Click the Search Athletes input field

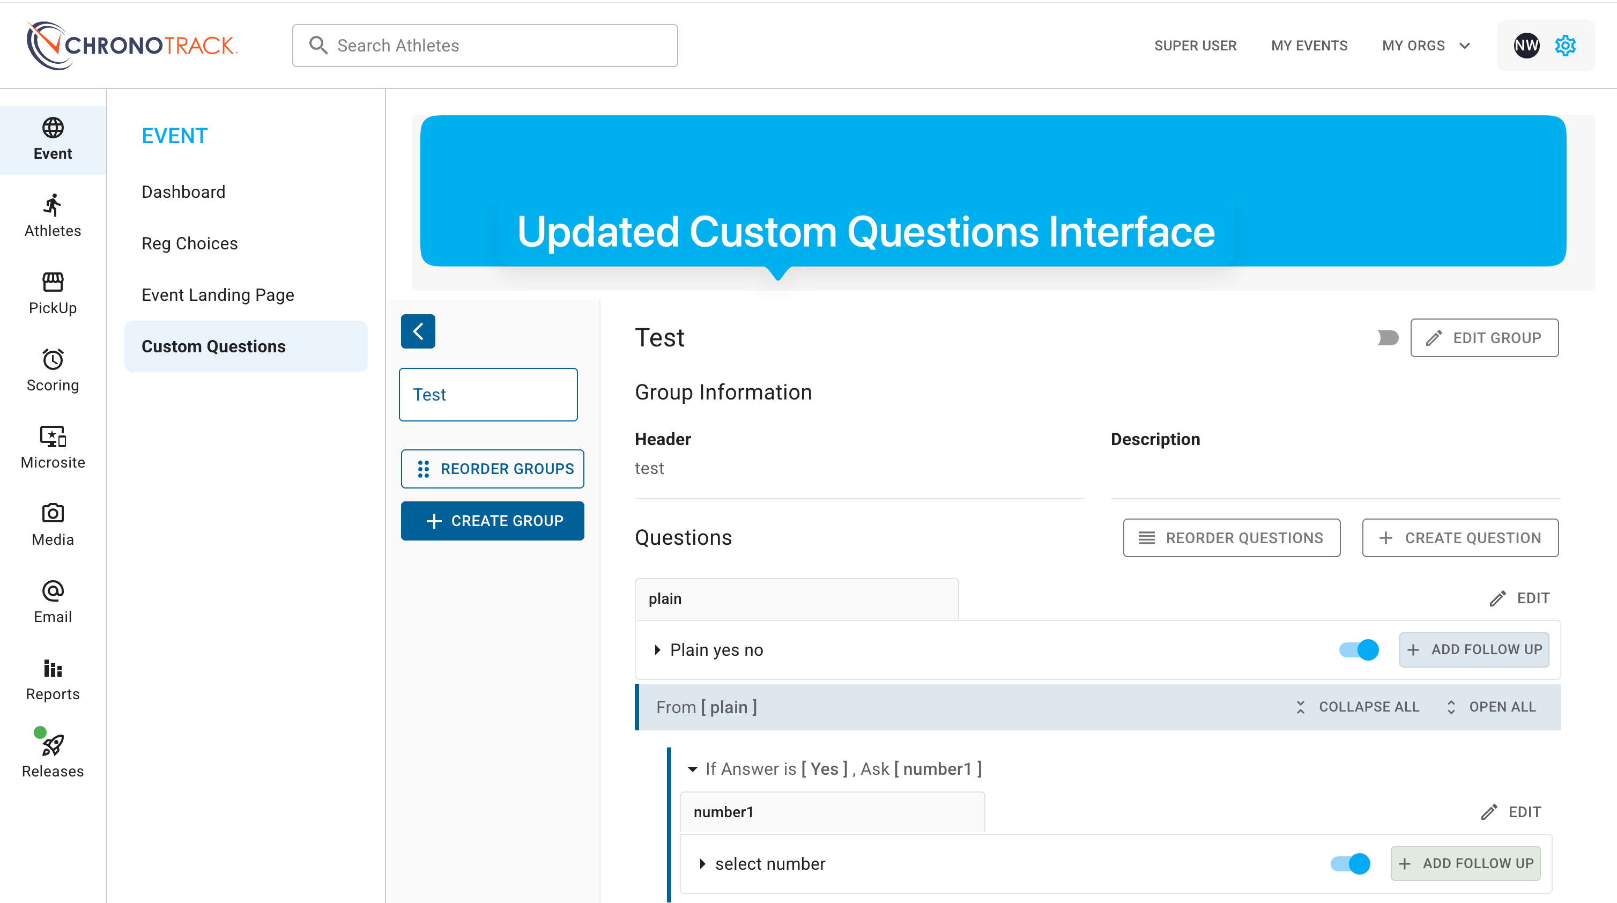click(x=485, y=46)
